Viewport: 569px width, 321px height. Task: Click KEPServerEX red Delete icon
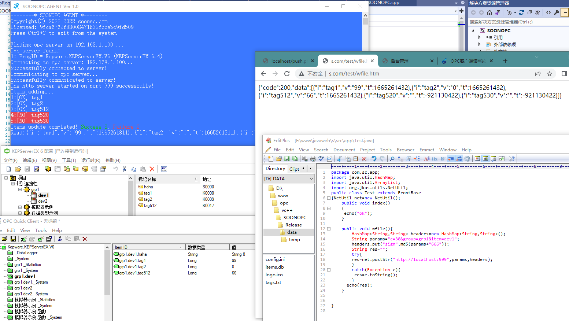[152, 169]
